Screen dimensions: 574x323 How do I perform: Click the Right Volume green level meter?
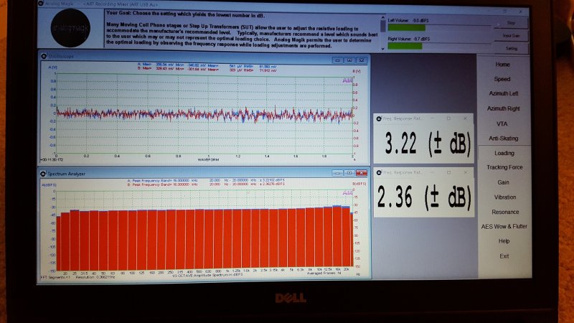pyautogui.click(x=405, y=46)
